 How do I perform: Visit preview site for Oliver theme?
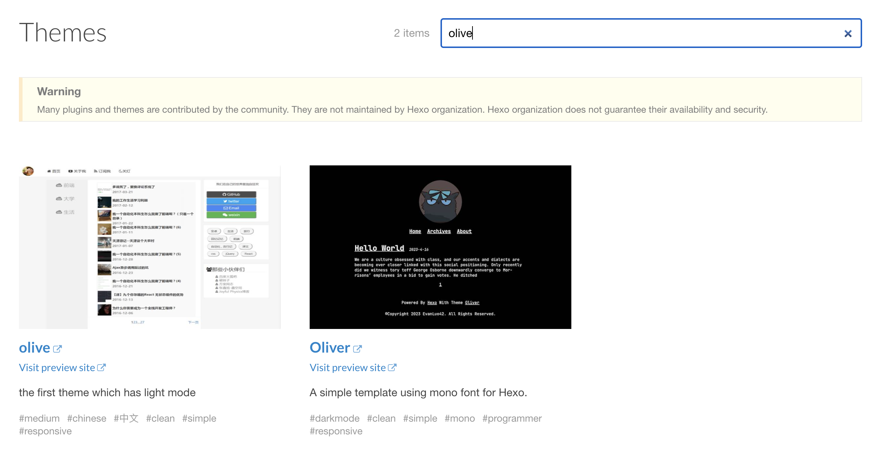[x=348, y=368]
